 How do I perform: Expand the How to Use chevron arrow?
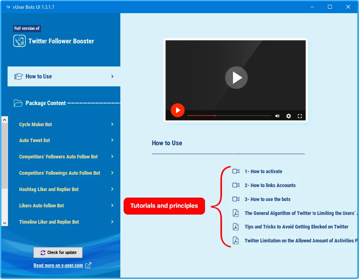click(112, 76)
